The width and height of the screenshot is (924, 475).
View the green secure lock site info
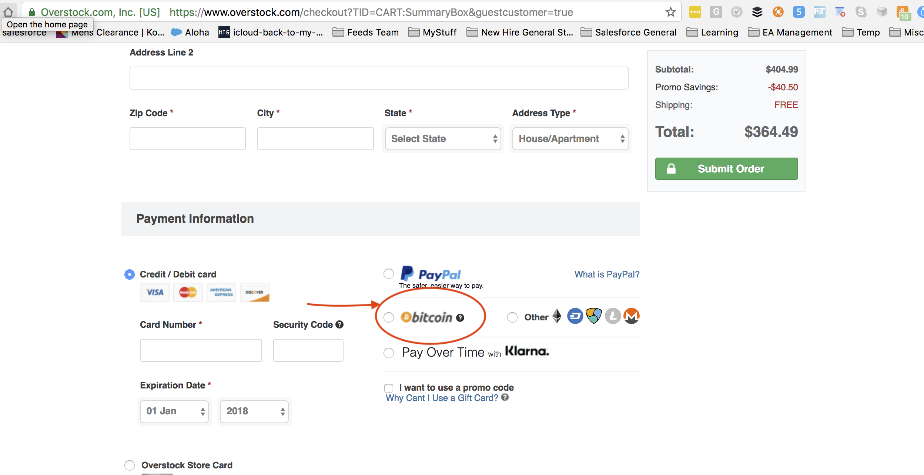pos(32,12)
